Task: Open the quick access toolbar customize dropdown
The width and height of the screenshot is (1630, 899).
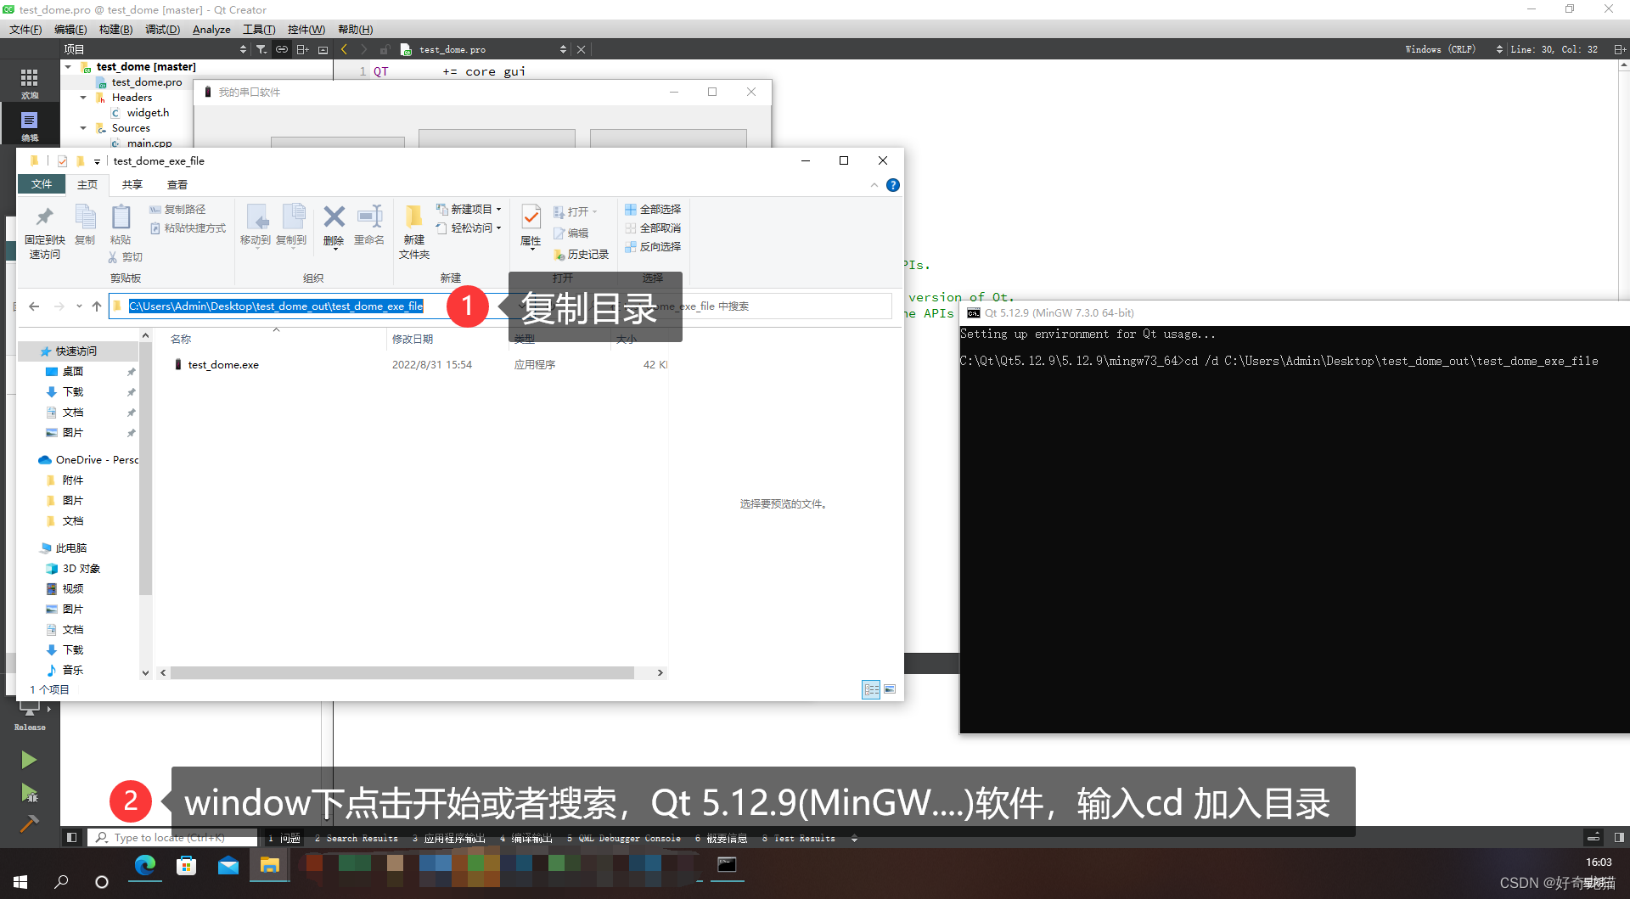Action: 97,161
